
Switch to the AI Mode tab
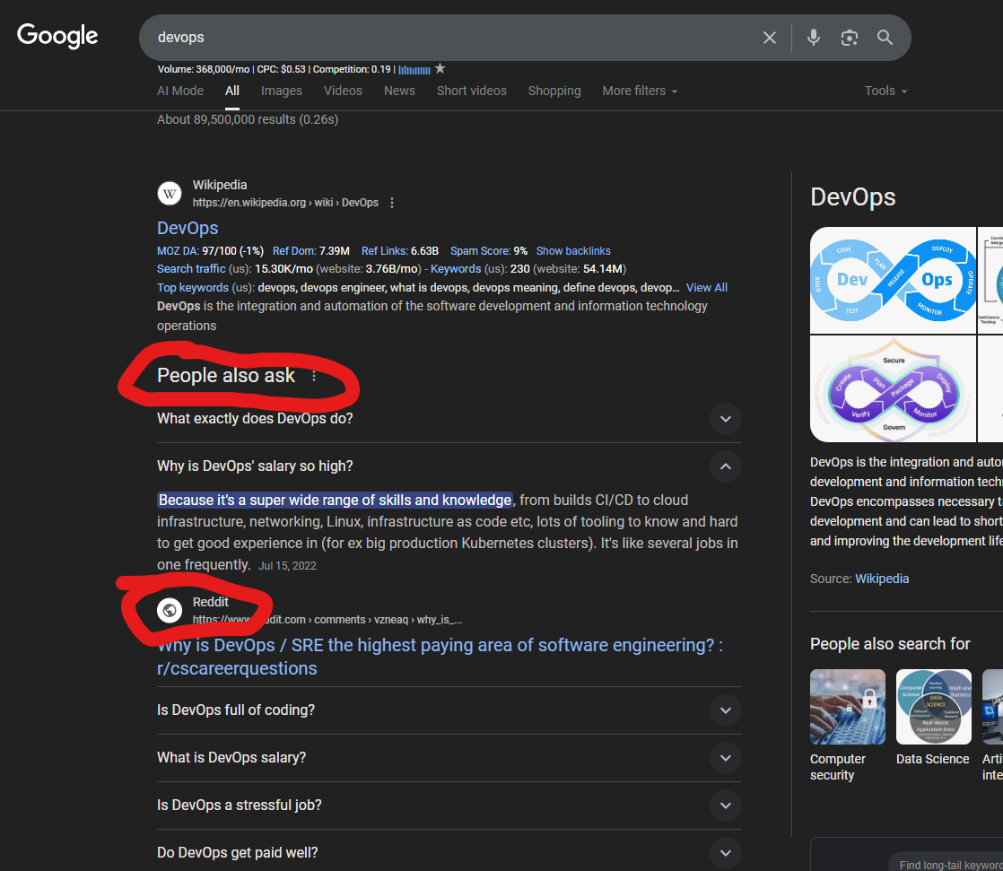(180, 91)
